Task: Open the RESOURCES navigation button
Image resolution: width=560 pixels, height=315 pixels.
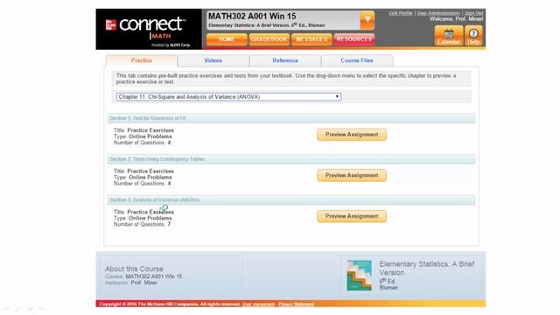Action: click(x=353, y=39)
